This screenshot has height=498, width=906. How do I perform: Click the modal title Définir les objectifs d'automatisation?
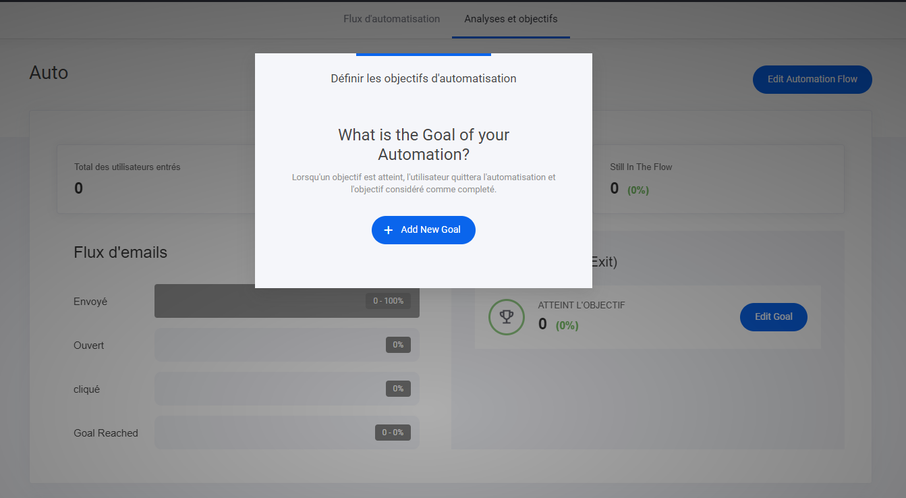point(424,78)
